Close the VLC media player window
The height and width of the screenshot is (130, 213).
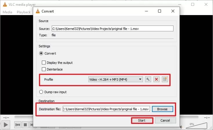[206, 4]
